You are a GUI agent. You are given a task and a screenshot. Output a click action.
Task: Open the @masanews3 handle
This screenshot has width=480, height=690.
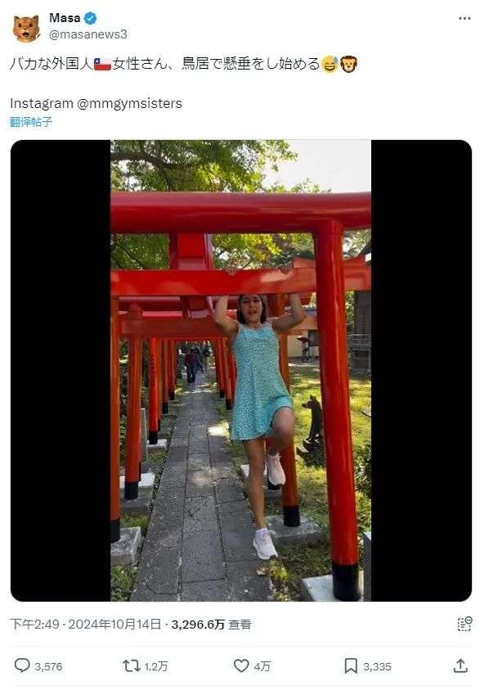88,34
